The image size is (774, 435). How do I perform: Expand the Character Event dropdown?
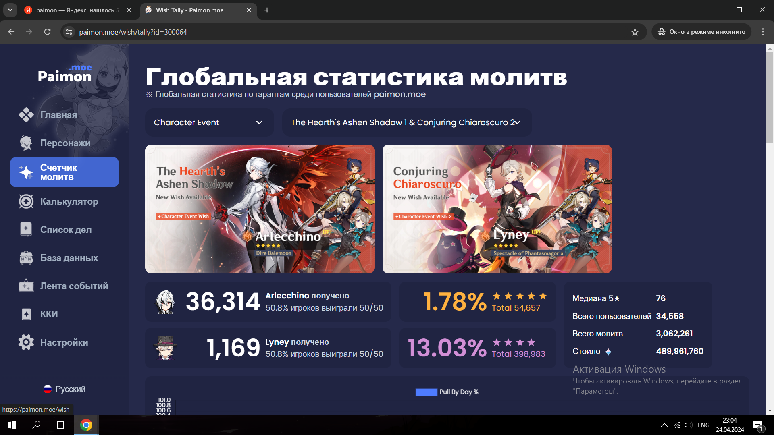click(209, 122)
